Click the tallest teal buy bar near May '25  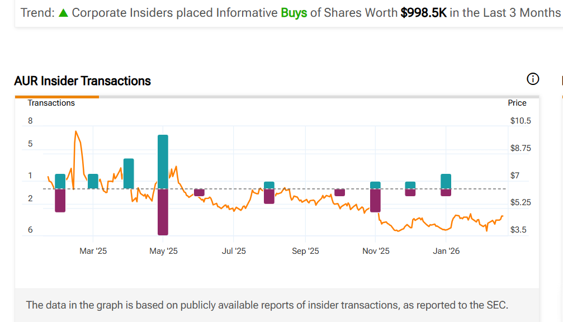coord(163,161)
